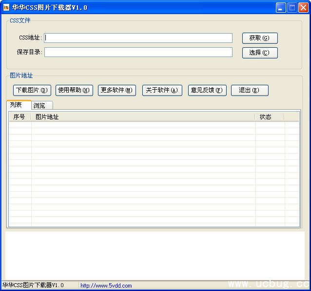Focus the CSS地址 input field
Screen dimensions: 311x291
(138, 38)
